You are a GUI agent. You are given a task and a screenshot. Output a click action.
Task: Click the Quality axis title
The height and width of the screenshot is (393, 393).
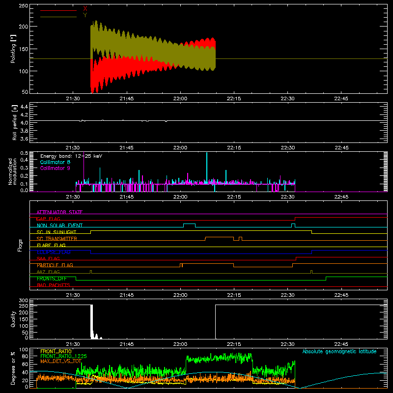(x=13, y=319)
